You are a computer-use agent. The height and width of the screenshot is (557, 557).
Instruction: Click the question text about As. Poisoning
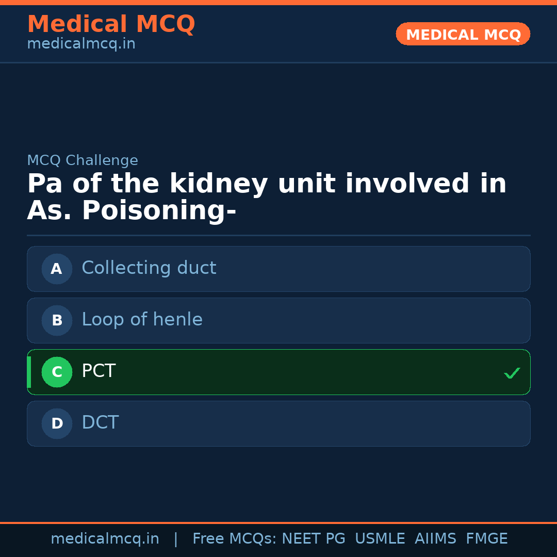pos(267,196)
